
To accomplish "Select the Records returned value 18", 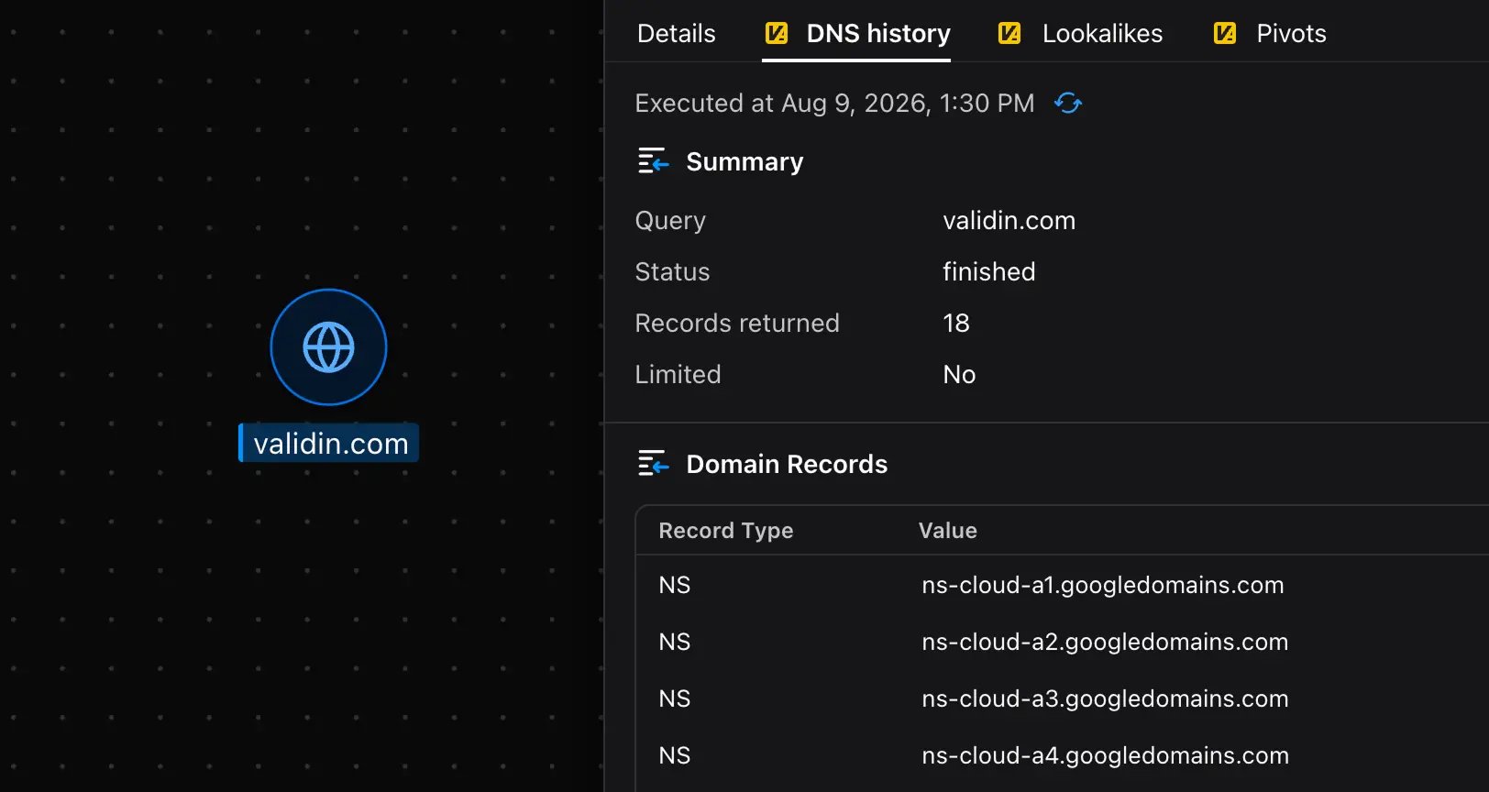I will coord(956,324).
